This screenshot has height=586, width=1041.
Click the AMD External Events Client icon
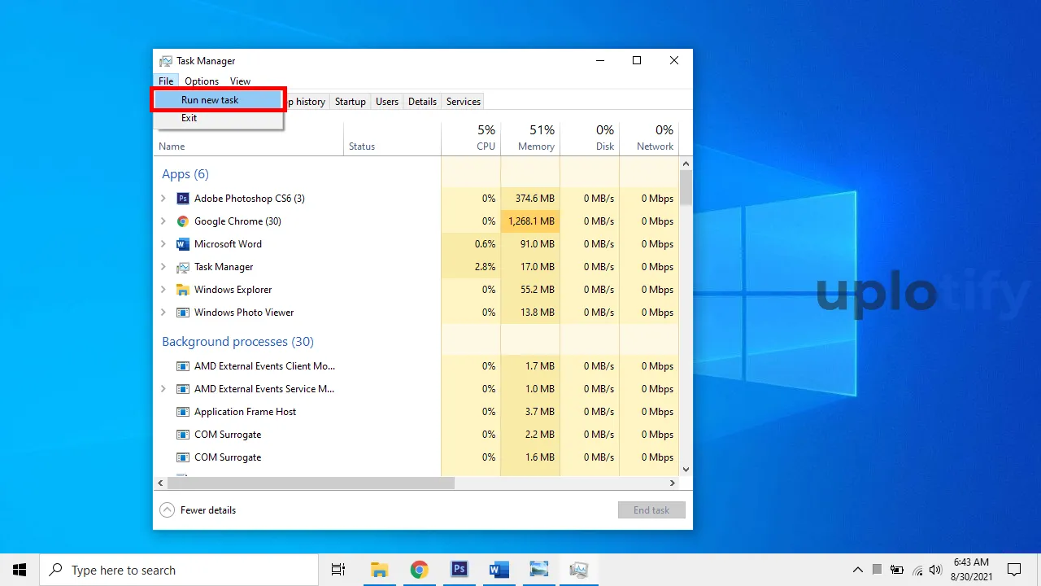(x=183, y=366)
